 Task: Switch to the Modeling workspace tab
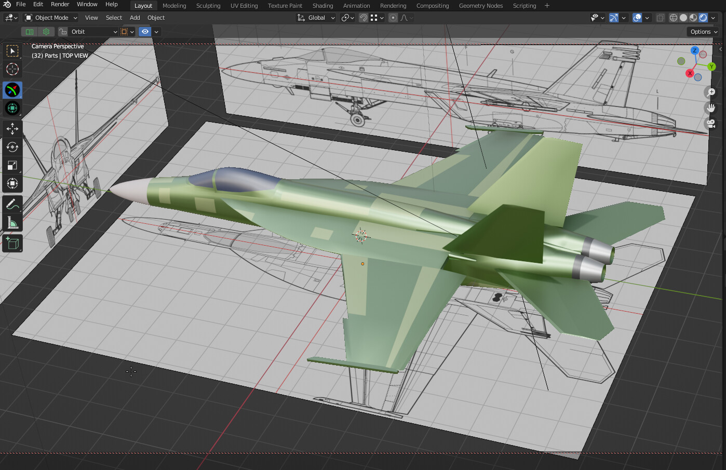pyautogui.click(x=174, y=6)
